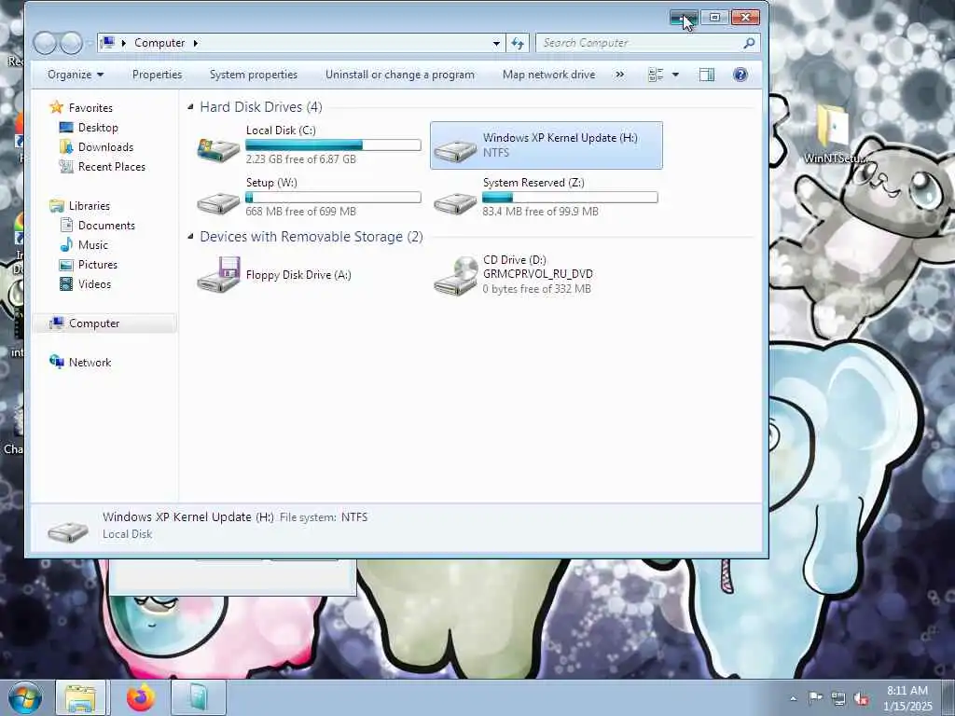The image size is (955, 716).
Task: Click the Desktop icon in navigation pane
Action: 66,127
